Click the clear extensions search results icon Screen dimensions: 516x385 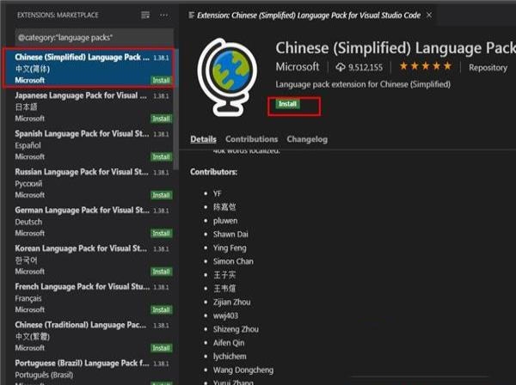[145, 15]
